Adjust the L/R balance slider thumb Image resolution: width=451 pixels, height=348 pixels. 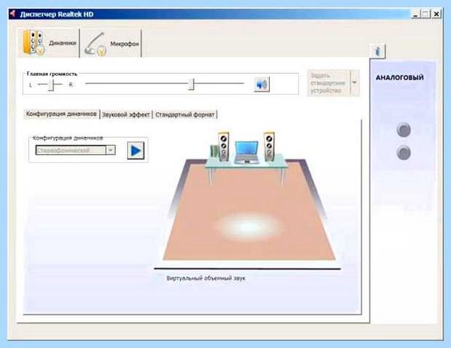51,85
